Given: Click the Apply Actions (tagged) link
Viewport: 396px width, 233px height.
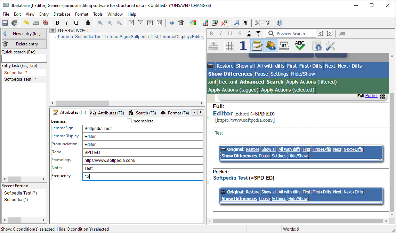Looking at the screenshot, I should [233, 90].
